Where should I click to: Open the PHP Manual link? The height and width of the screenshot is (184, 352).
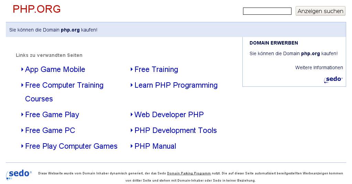pos(155,146)
